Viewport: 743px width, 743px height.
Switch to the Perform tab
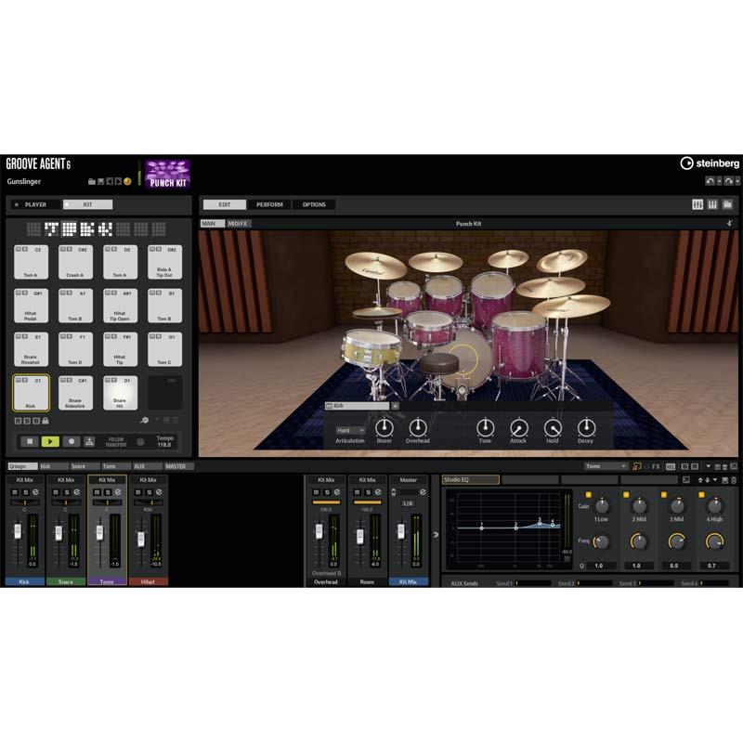click(269, 204)
